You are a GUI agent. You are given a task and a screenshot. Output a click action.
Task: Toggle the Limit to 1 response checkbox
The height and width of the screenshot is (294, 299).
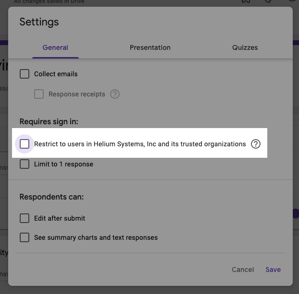(25, 164)
